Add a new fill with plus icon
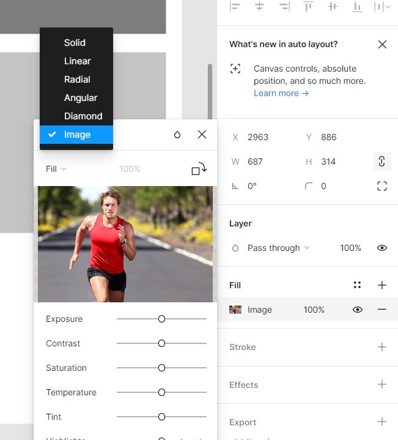The image size is (398, 440). [x=382, y=285]
